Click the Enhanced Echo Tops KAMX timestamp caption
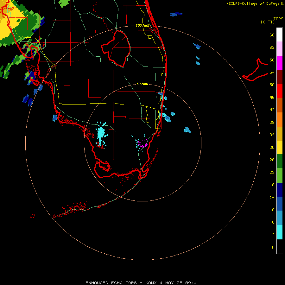The width and height of the screenshot is (285, 285). click(x=142, y=283)
